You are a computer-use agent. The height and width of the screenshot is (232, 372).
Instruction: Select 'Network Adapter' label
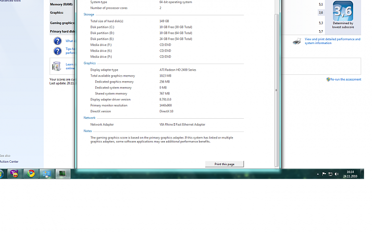[x=102, y=124]
